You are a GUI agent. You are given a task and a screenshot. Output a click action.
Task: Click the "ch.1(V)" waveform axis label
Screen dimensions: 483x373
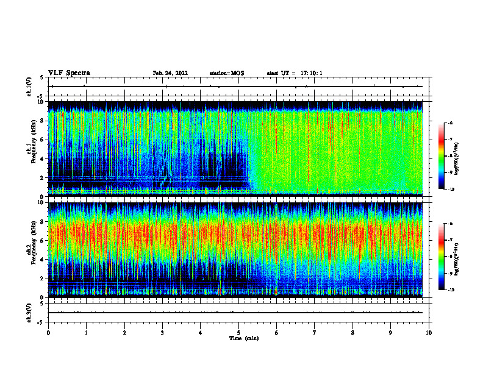(29, 87)
